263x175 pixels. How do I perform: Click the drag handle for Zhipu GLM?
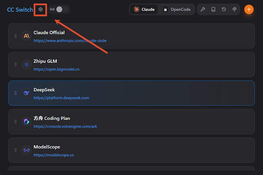15,64
